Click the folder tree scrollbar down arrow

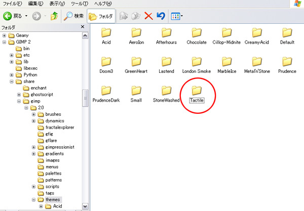click(85, 206)
